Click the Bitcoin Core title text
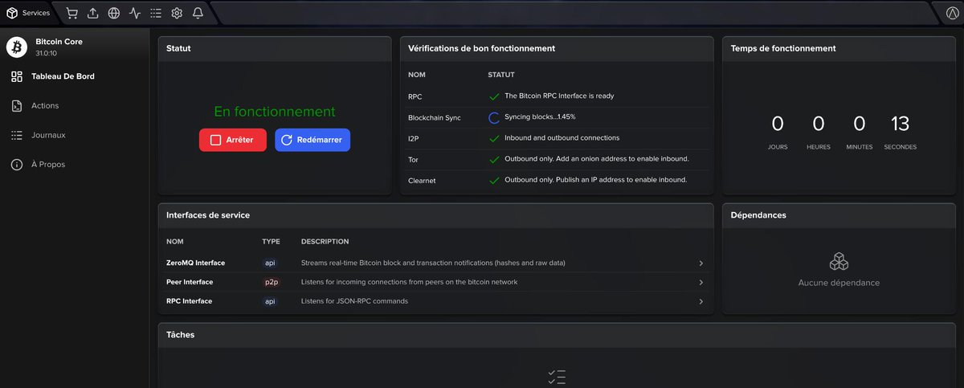 click(x=59, y=42)
